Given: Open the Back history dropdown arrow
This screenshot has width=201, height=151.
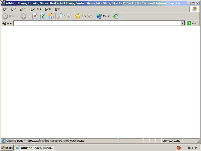Looking at the screenshot, I should click(18, 16).
